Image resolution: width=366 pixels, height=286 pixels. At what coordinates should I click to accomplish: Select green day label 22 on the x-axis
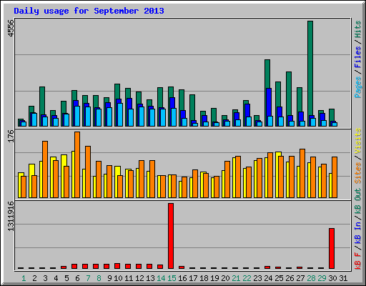247,278
